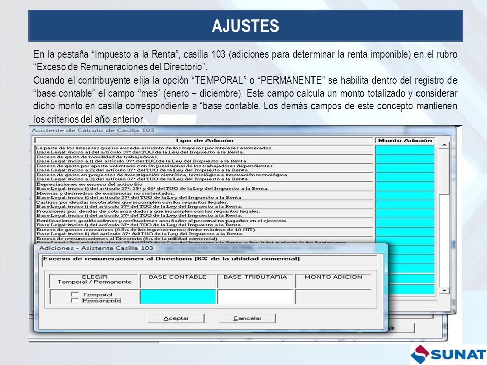Select row 'Mermas y desmedros de existencias no sustentados'
Image resolution: width=487 pixels, height=365 pixels.
click(x=204, y=195)
